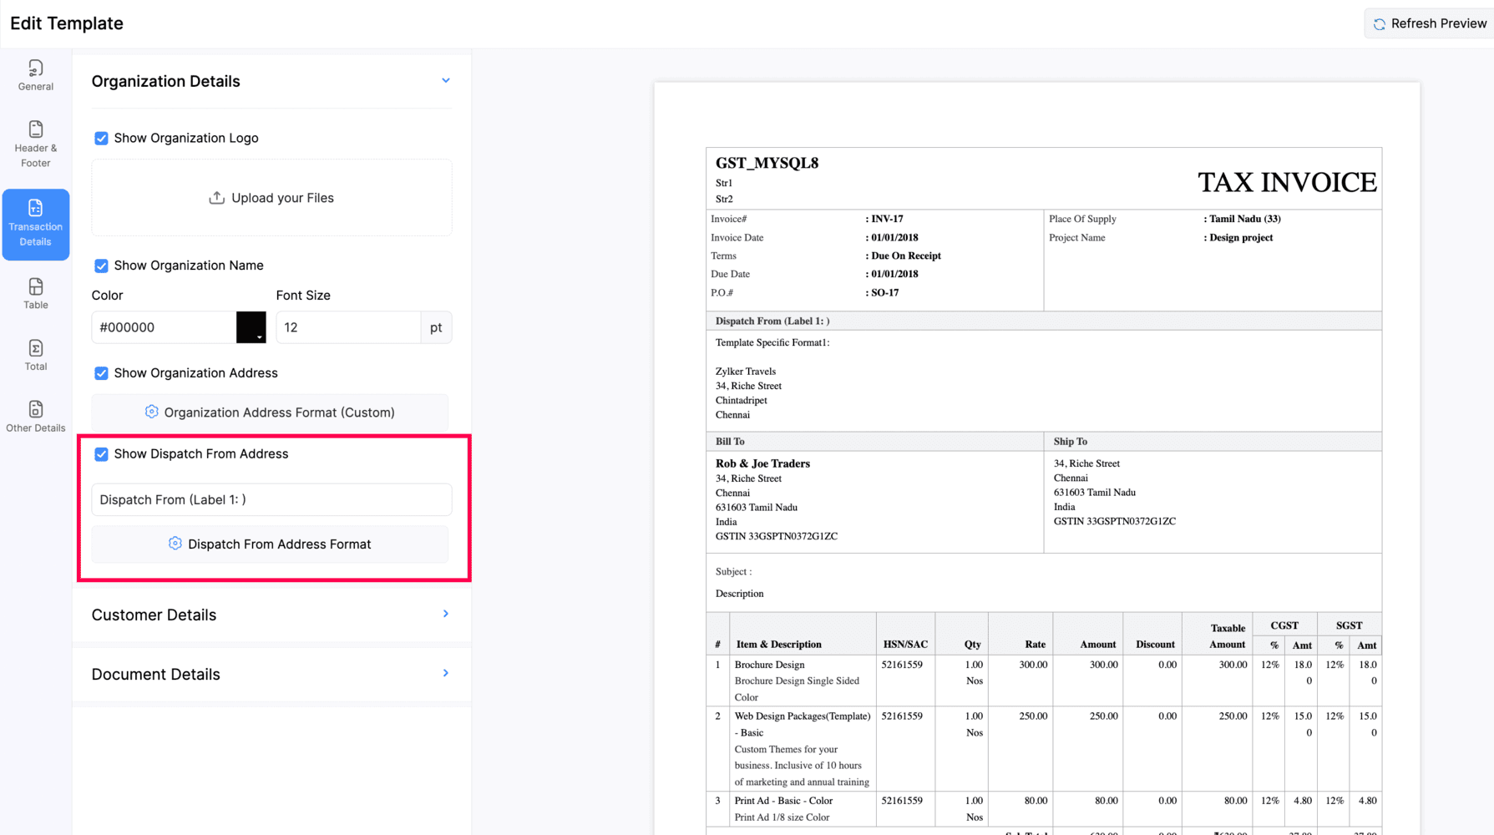Click the Upload your Files button

coord(271,198)
